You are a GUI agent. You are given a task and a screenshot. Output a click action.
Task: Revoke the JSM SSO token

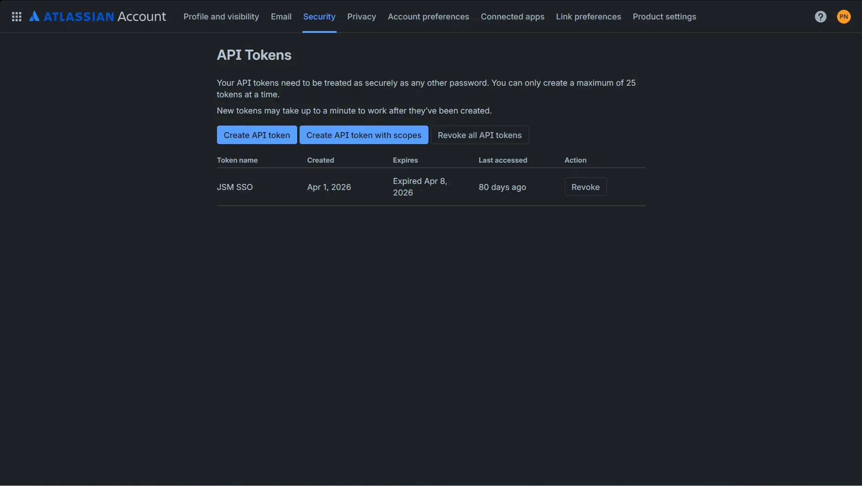point(585,187)
